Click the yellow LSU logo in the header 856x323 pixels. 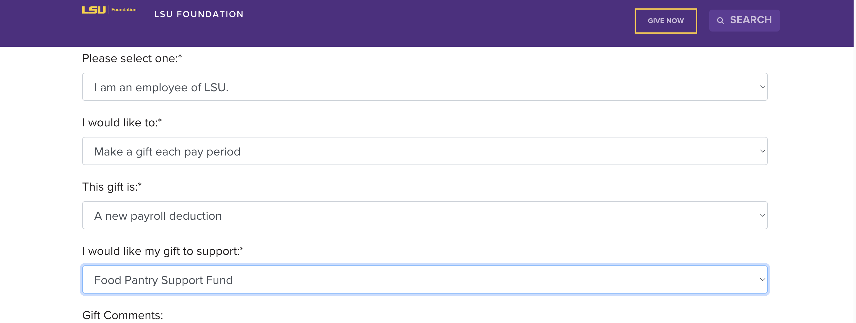(x=94, y=10)
